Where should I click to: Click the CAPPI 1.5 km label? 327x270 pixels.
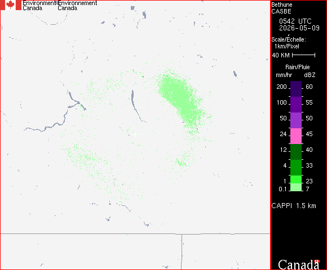294,206
